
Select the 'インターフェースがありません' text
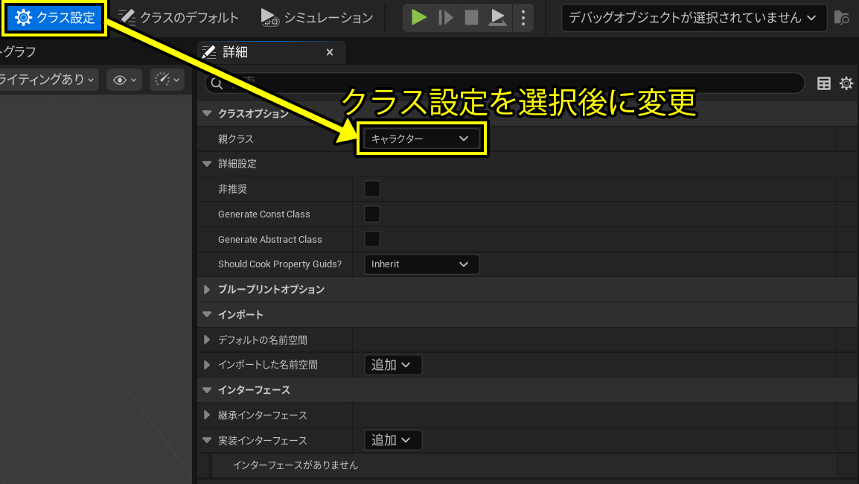[296, 465]
